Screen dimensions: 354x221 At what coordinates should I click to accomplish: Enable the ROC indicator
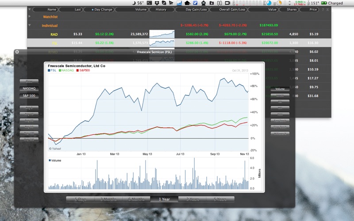pyautogui.click(x=280, y=114)
